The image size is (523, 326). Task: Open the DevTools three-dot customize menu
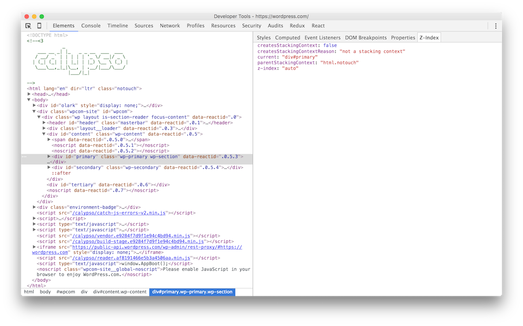pyautogui.click(x=496, y=26)
